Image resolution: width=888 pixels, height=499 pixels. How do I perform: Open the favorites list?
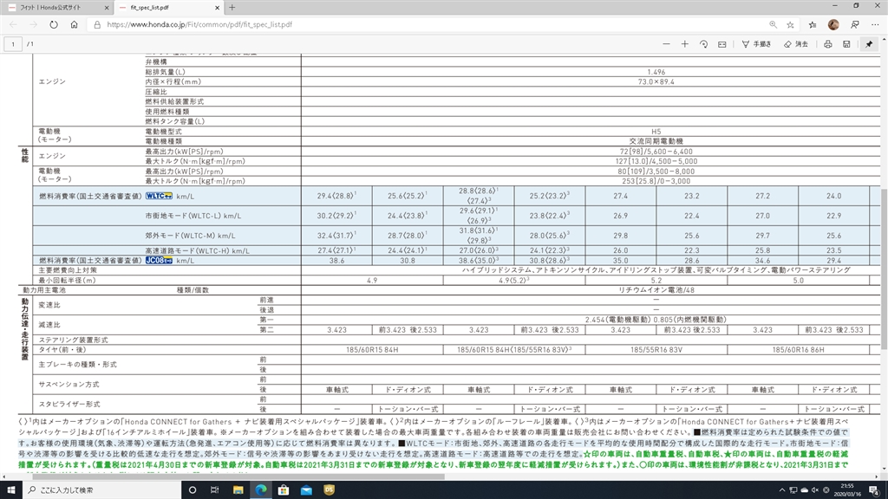pos(813,25)
